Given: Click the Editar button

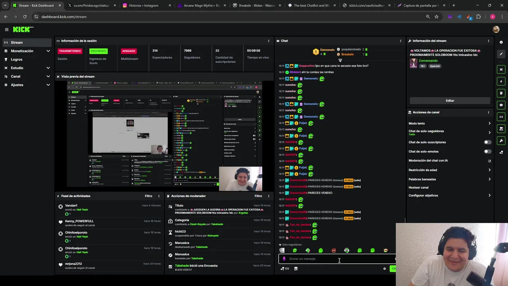Looking at the screenshot, I should pyautogui.click(x=450, y=100).
